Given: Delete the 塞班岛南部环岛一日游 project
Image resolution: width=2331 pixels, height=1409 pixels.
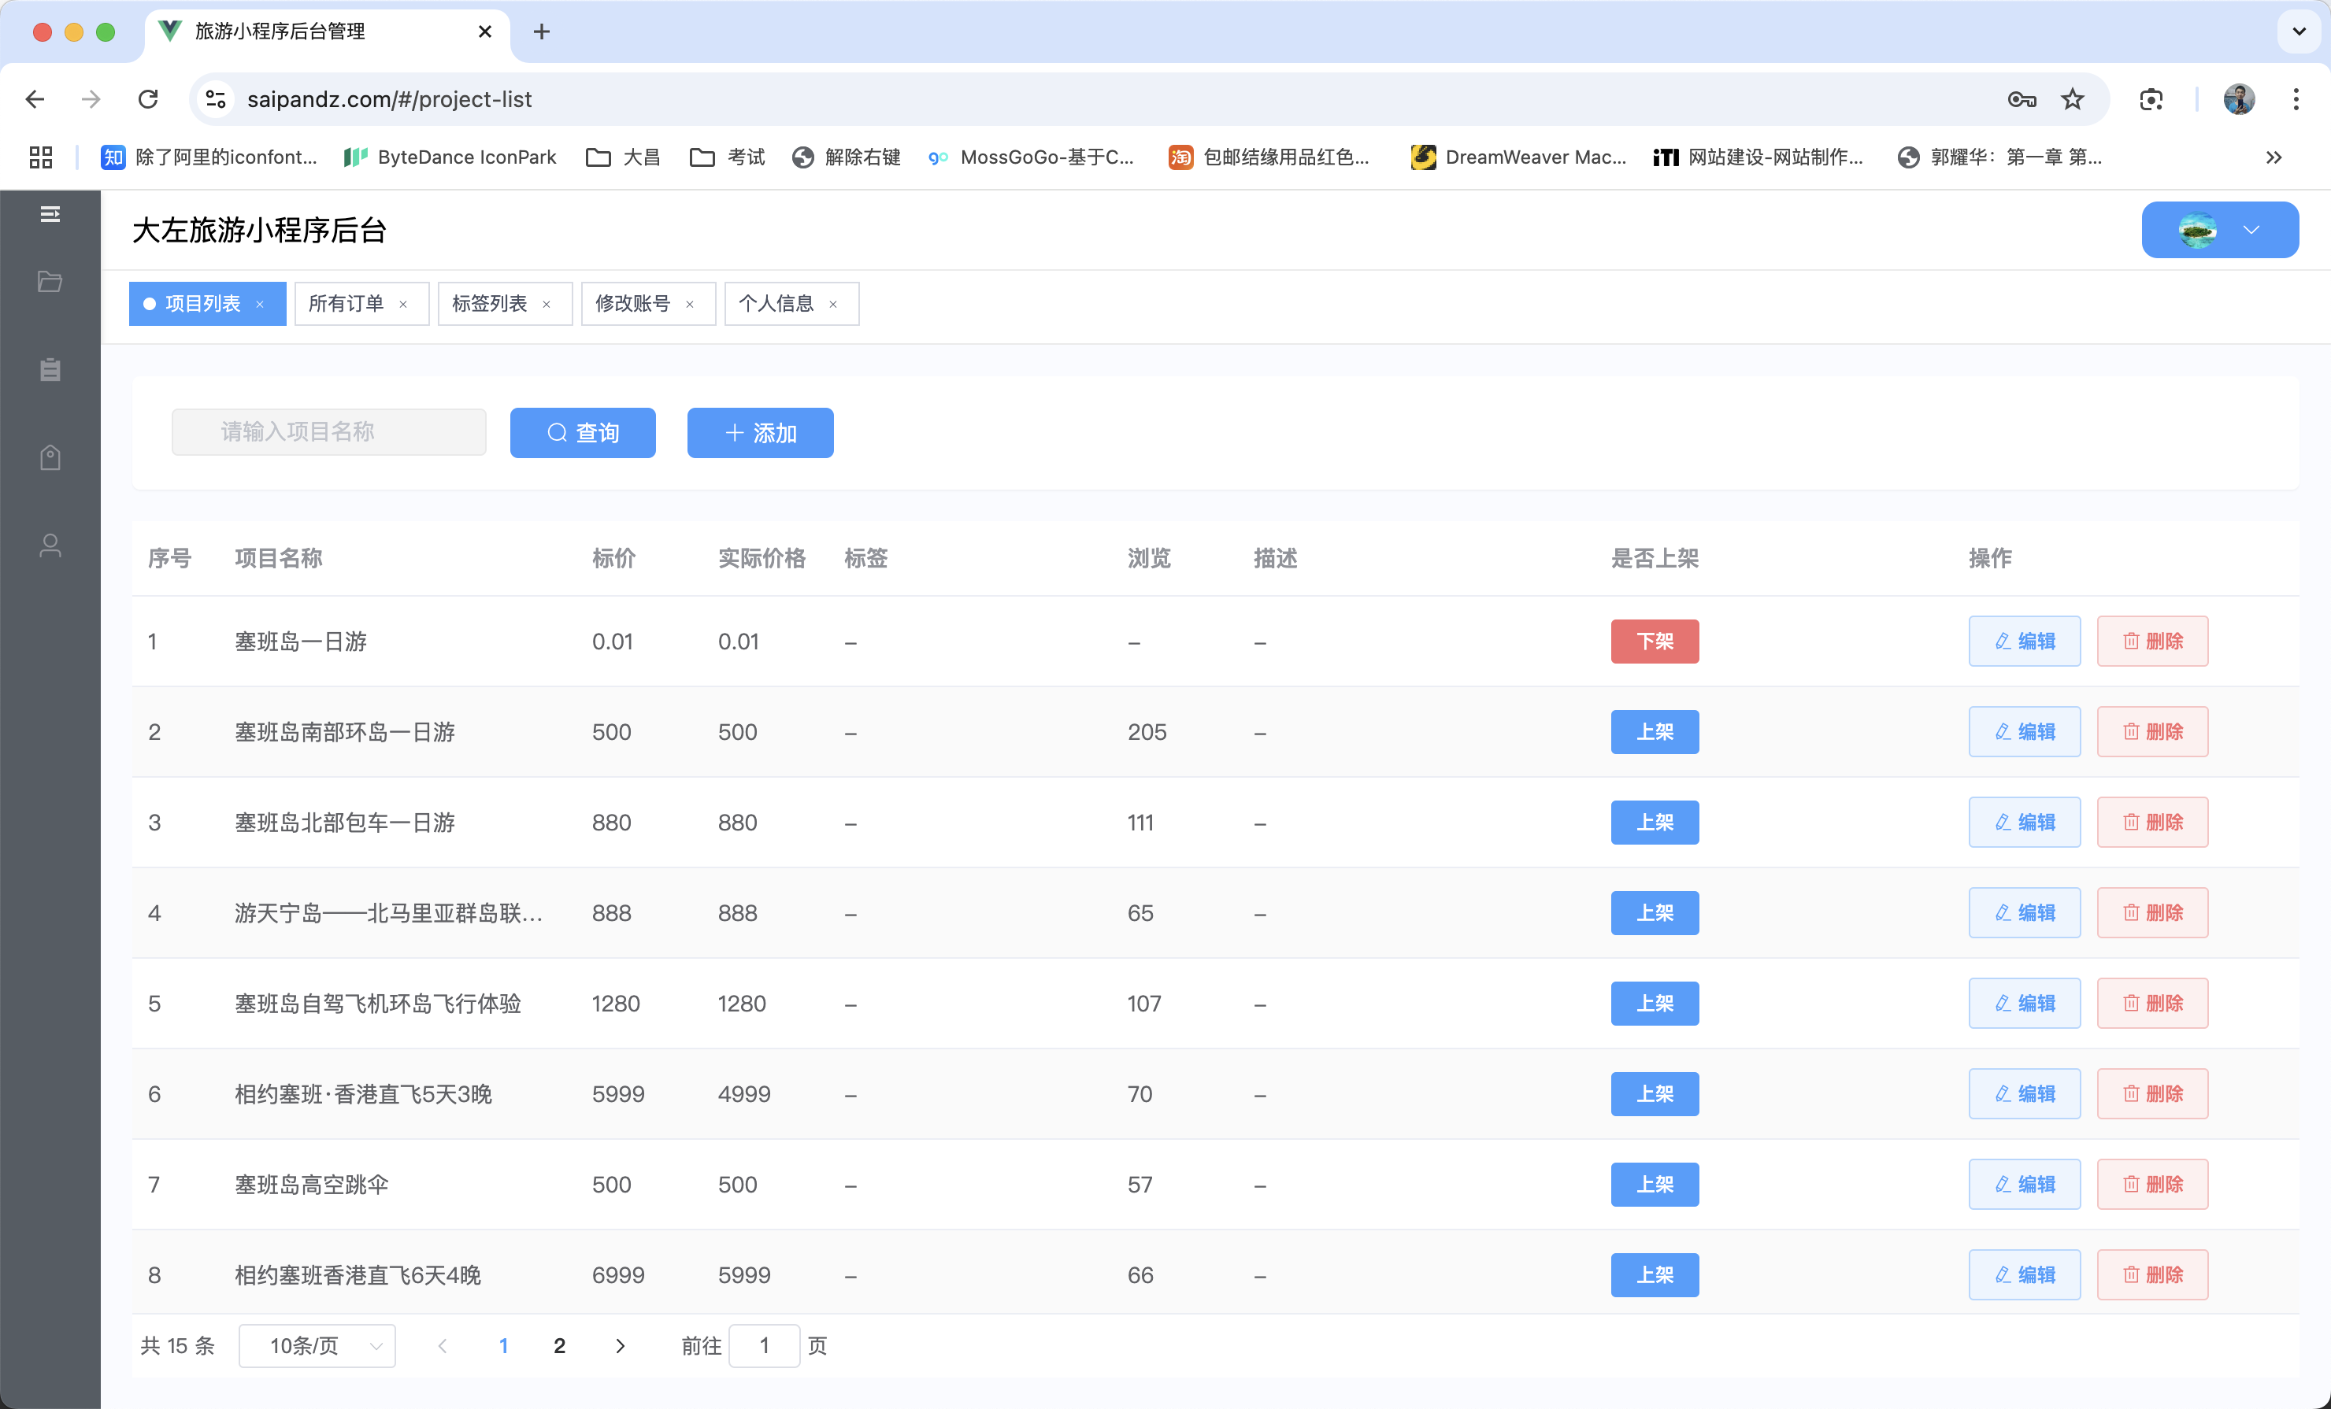Looking at the screenshot, I should [x=2152, y=732].
